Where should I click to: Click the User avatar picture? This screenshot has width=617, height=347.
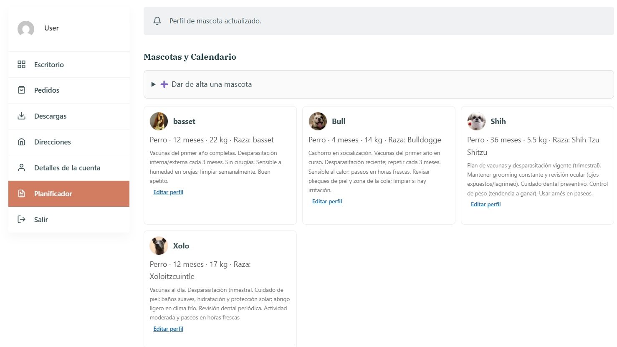tap(26, 29)
